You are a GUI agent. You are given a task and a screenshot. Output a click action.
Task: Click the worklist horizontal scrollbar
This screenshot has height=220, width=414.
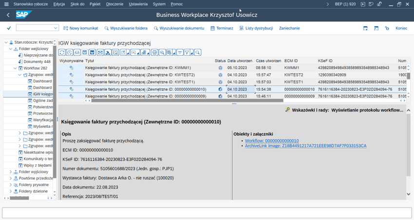tap(187, 100)
